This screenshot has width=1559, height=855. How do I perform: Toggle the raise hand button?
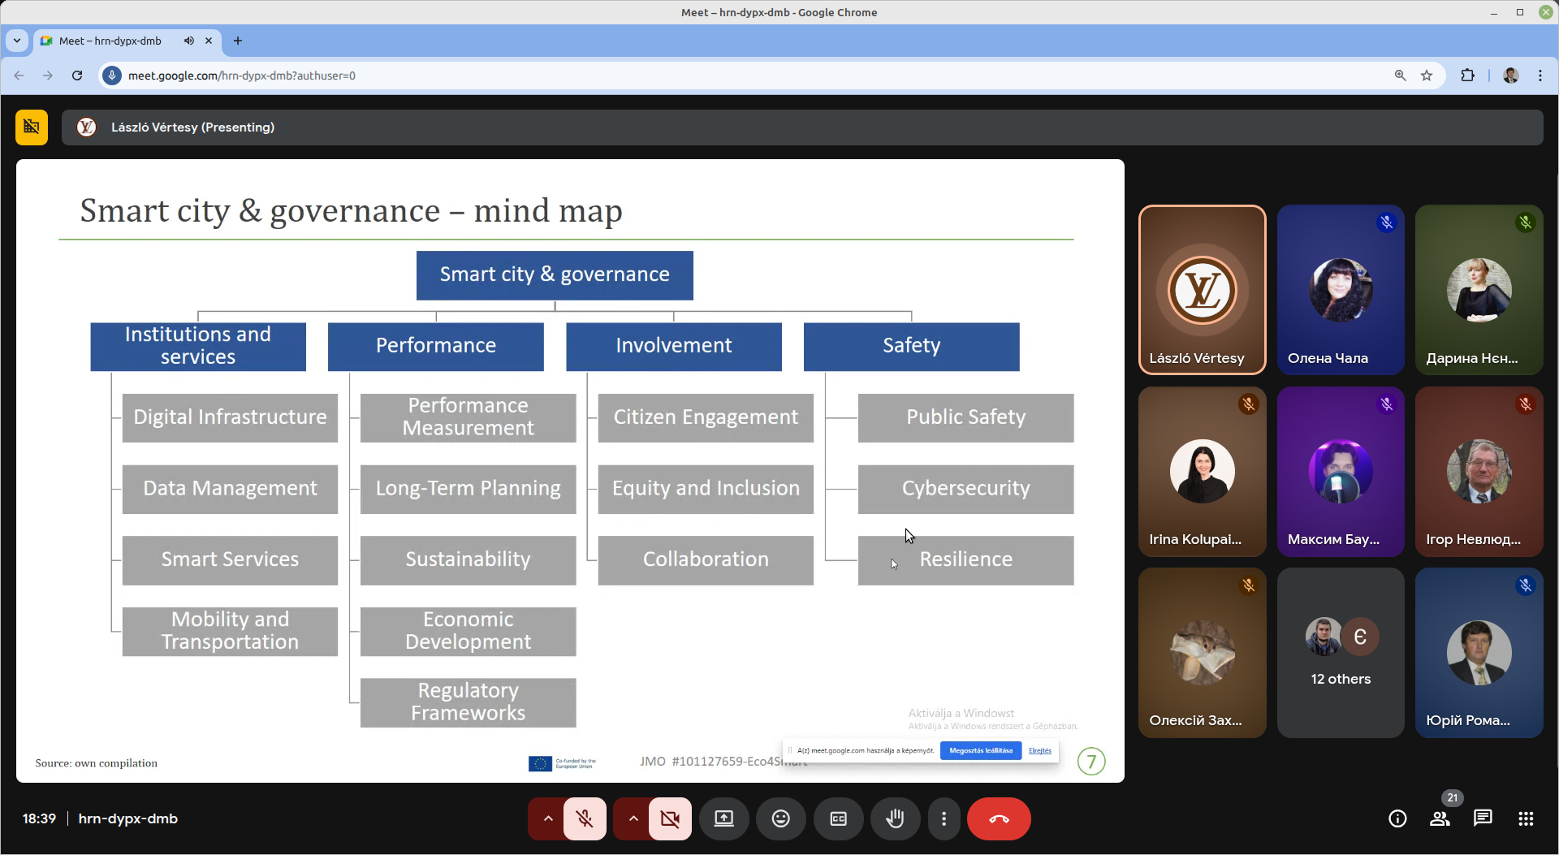pyautogui.click(x=895, y=818)
